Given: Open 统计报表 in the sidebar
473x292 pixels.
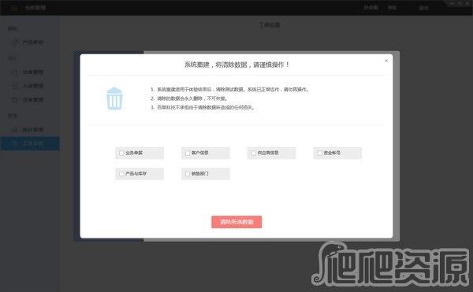Looking at the screenshot, I should [33, 130].
